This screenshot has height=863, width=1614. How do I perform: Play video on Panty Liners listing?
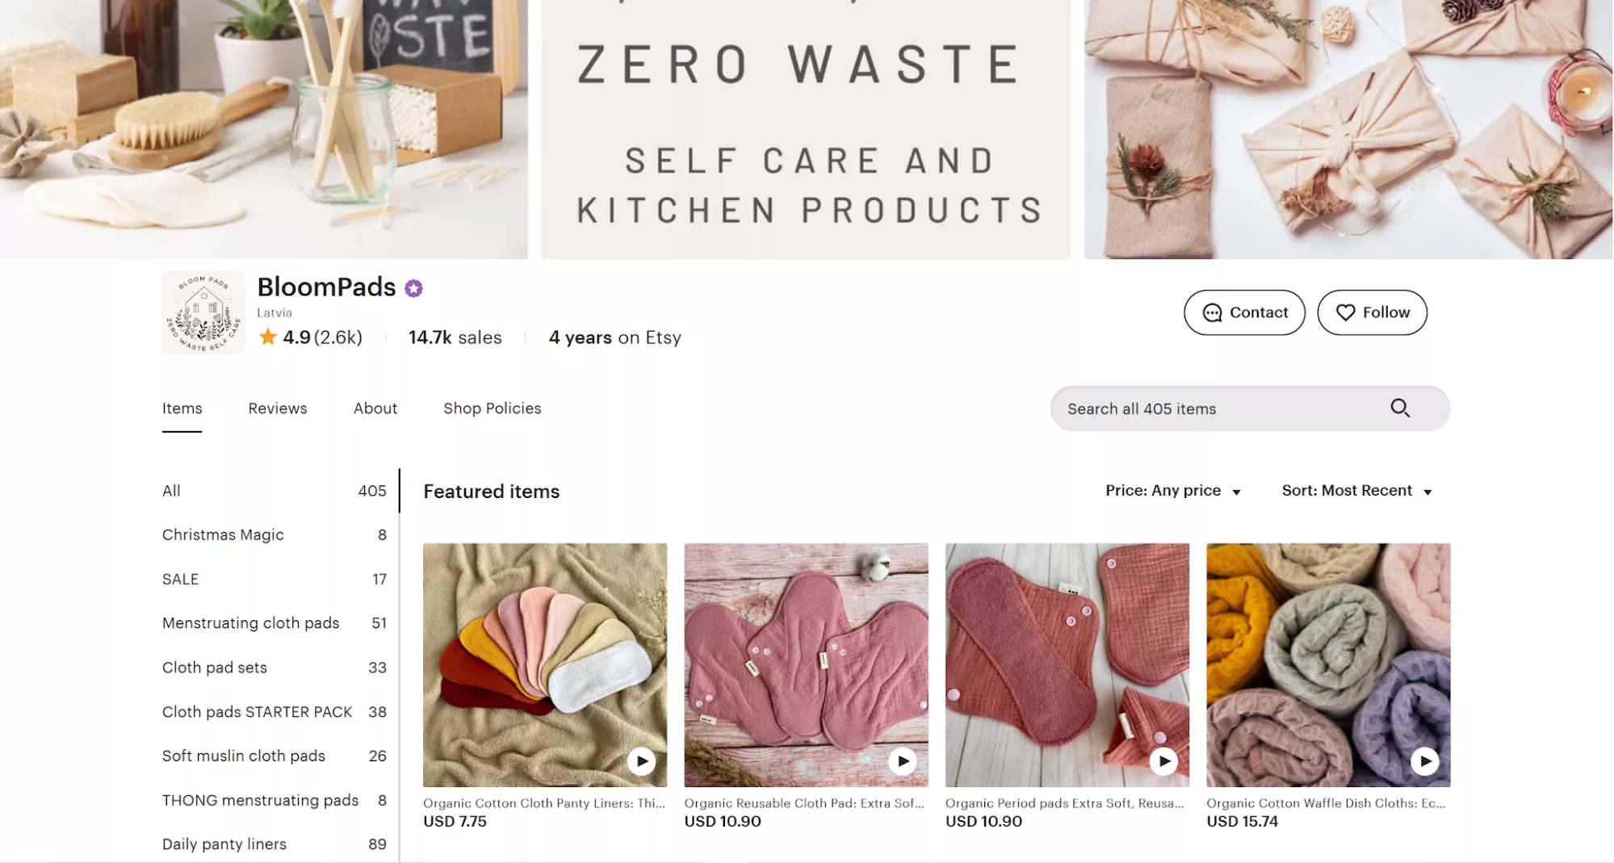642,760
